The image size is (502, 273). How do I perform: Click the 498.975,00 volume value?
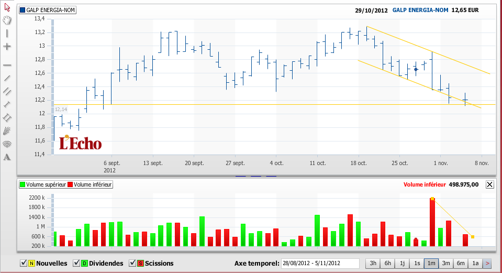click(464, 184)
